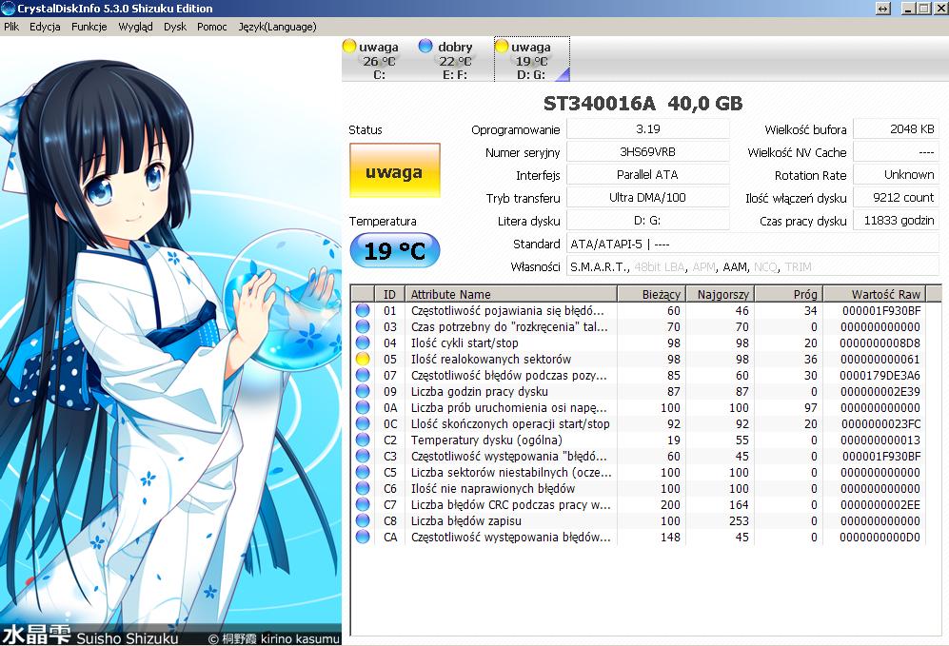Click the transfer mode field Ultra DMA/100

(647, 198)
